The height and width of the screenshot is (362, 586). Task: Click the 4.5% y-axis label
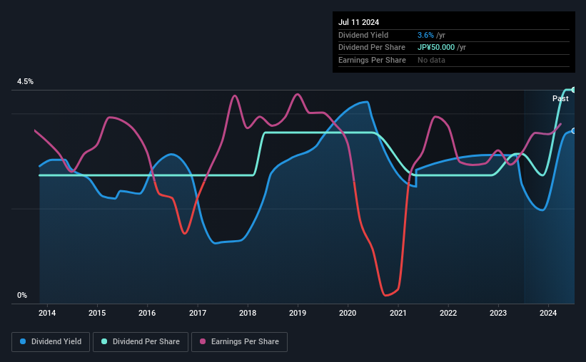26,81
